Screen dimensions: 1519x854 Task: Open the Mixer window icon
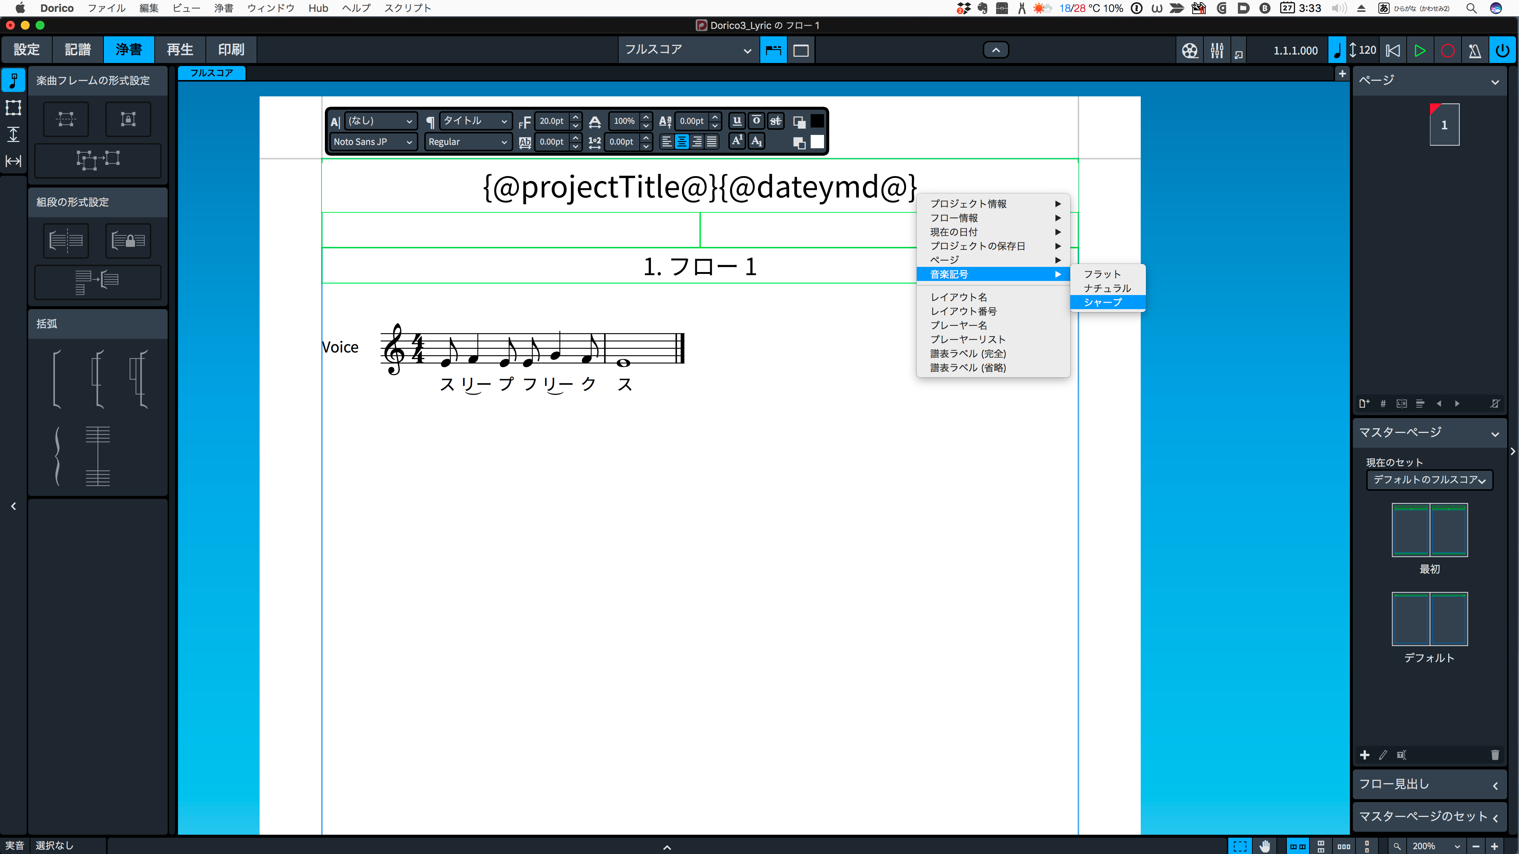1216,51
